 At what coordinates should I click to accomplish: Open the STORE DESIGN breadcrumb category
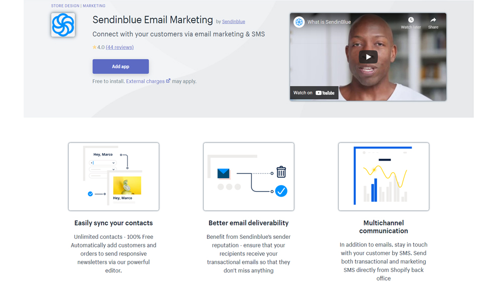[65, 6]
